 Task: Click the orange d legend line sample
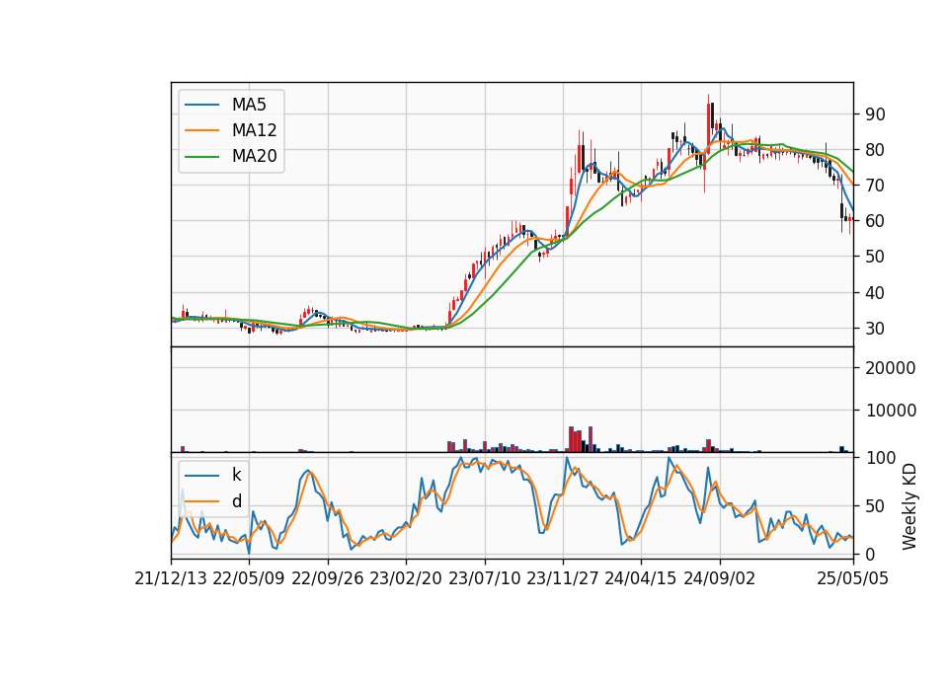pos(201,501)
